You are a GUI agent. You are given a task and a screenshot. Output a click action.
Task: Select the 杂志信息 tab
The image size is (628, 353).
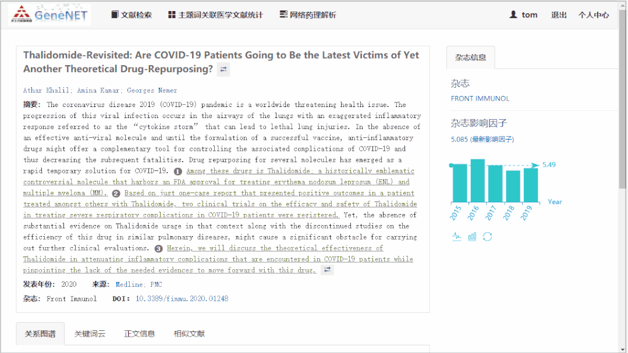(471, 58)
